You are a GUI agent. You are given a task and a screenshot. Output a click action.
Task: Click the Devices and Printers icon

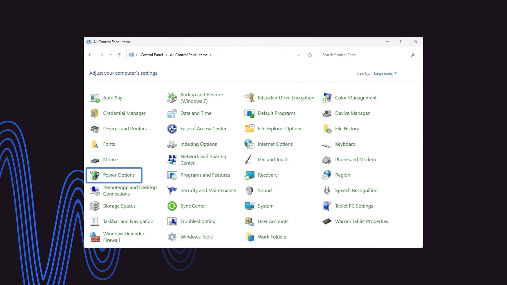coord(95,129)
